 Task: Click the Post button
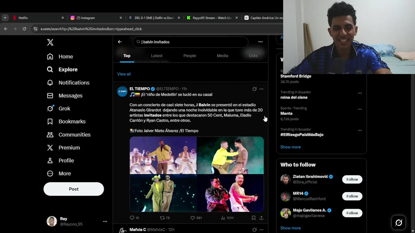pyautogui.click(x=74, y=189)
